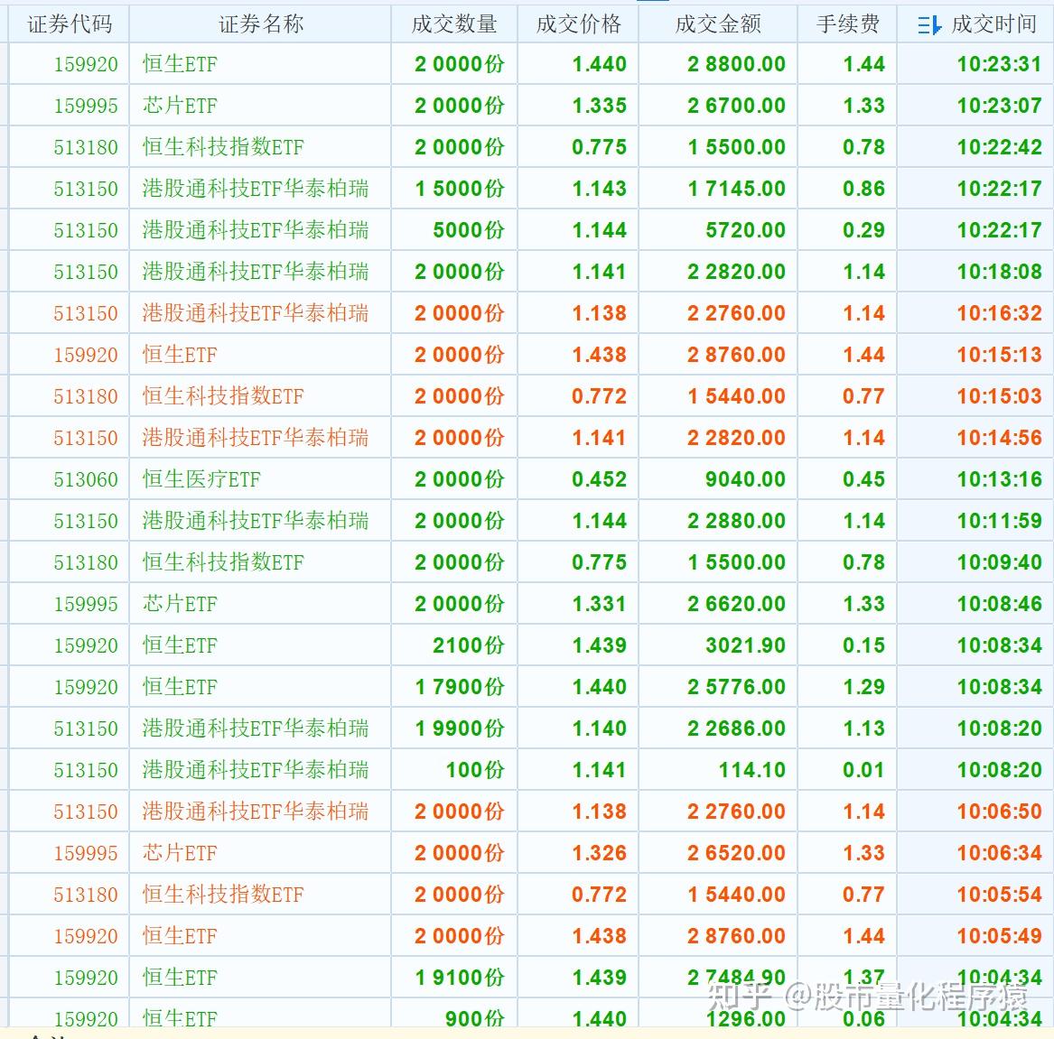The width and height of the screenshot is (1054, 1039).
Task: Click code 159920 in the 10:23:31 row
Action: pyautogui.click(x=86, y=64)
